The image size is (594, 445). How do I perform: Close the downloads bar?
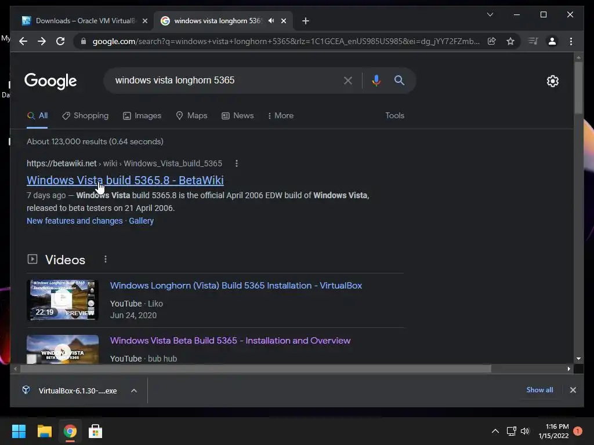(573, 390)
